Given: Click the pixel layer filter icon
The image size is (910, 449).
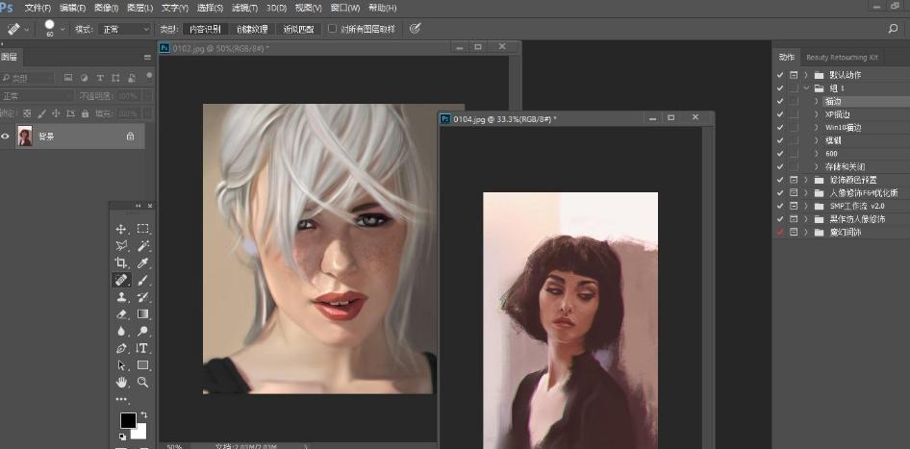Looking at the screenshot, I should 68,78.
